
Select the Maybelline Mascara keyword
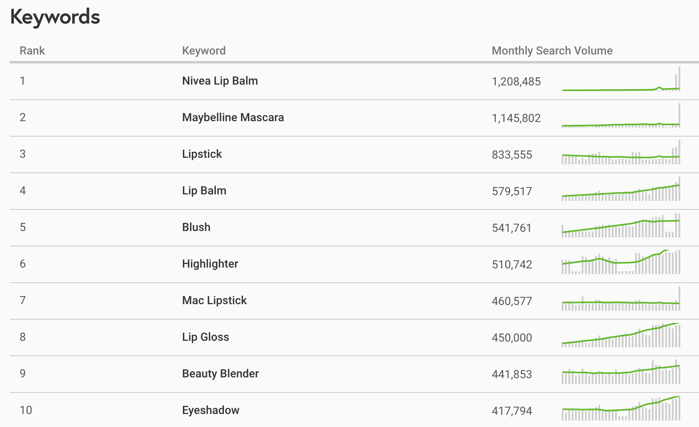[x=233, y=118]
